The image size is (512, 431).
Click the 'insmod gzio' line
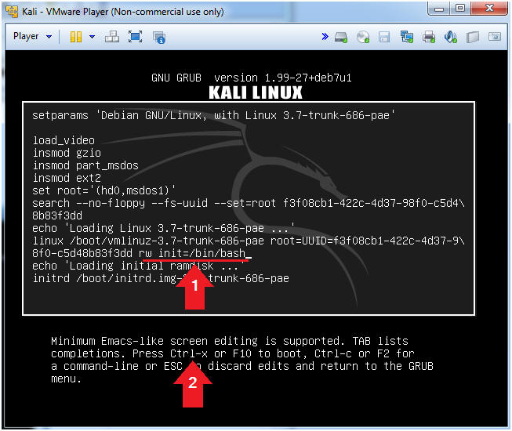[67, 153]
